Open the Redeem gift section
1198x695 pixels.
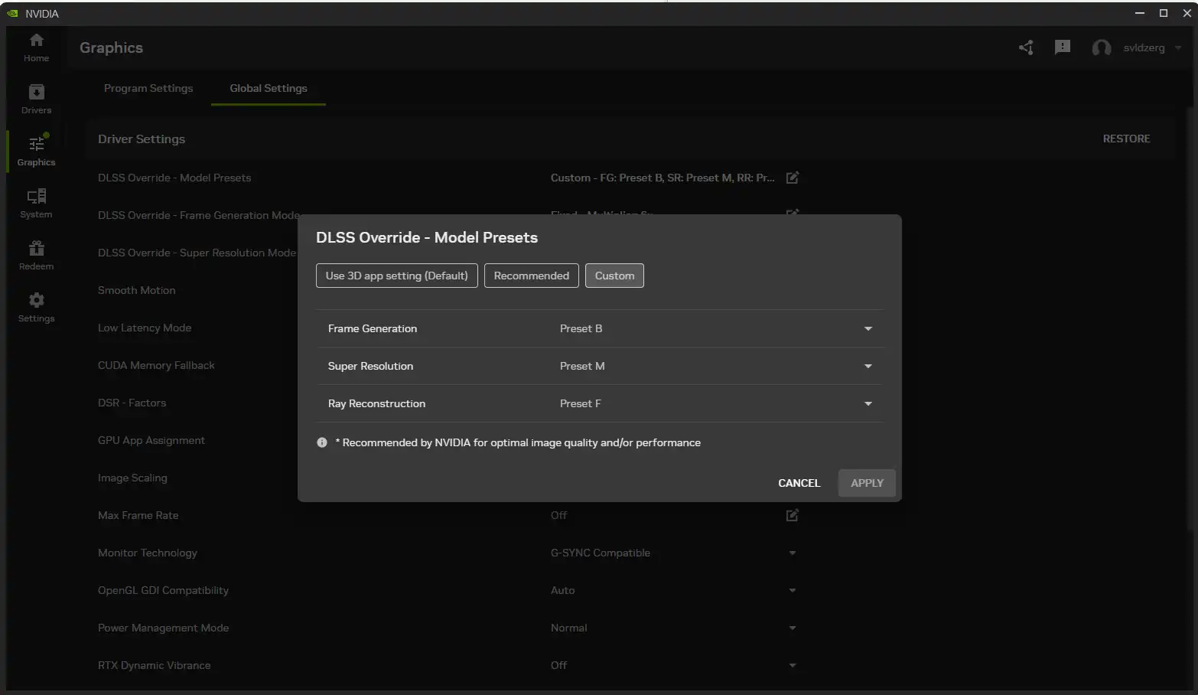36,256
